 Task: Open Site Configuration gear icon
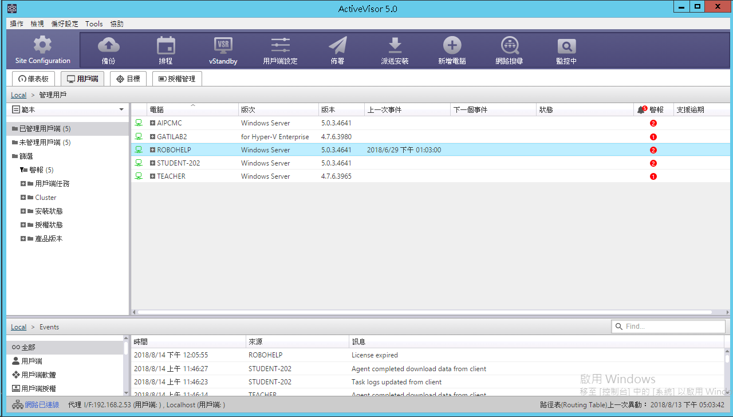[43, 45]
